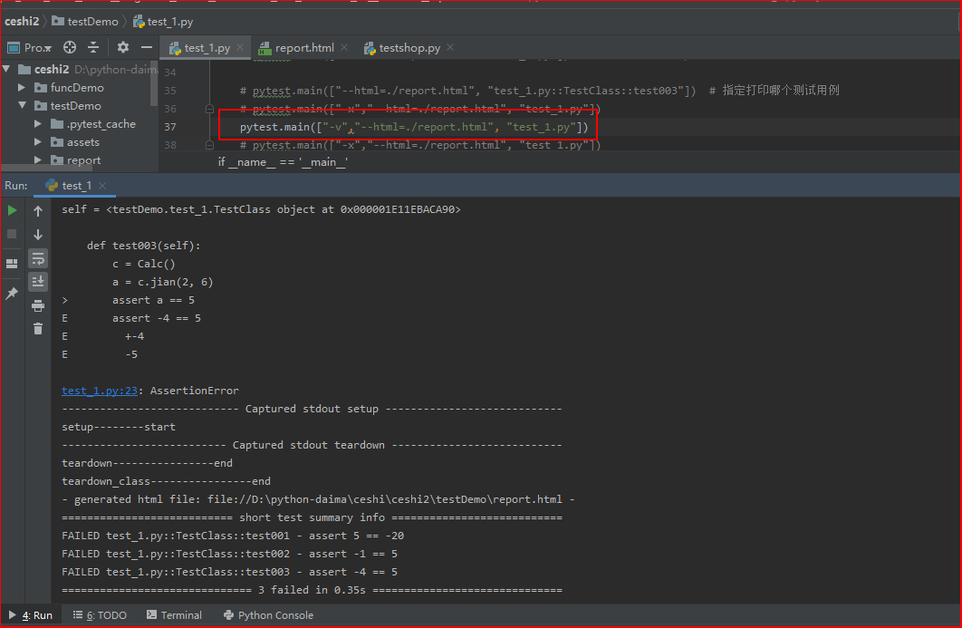Toggle soft-wrap in Run console
The image size is (962, 628).
38,258
